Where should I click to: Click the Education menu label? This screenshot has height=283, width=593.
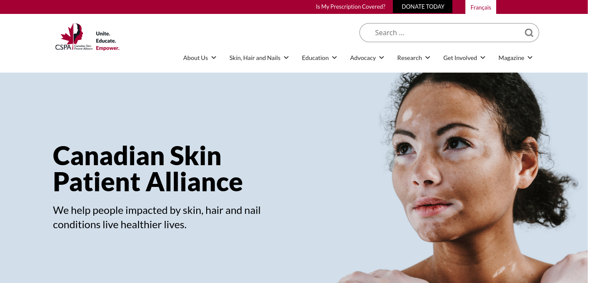click(x=315, y=58)
